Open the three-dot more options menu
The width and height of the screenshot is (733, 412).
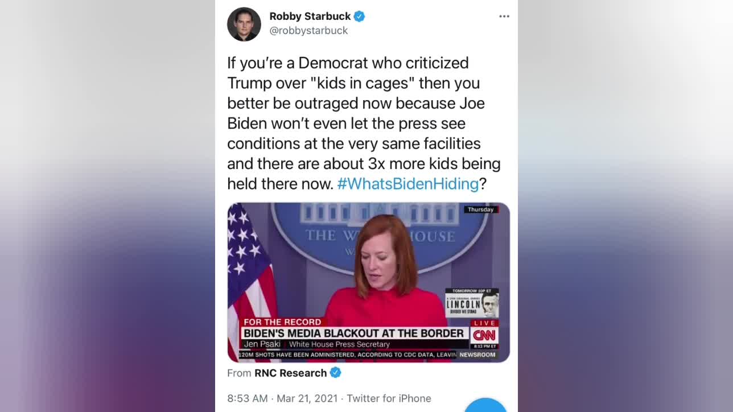(x=504, y=17)
